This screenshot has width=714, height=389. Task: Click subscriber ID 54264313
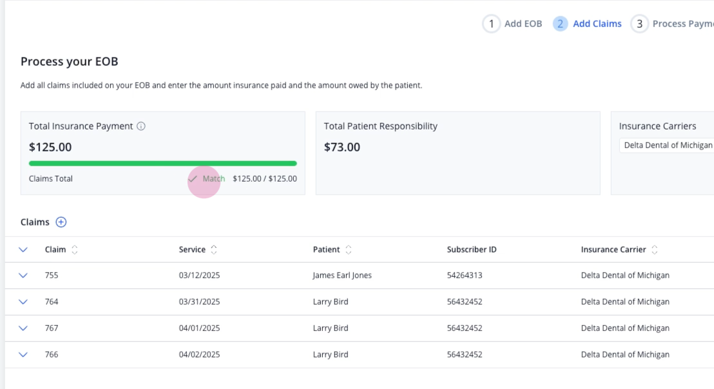coord(465,275)
